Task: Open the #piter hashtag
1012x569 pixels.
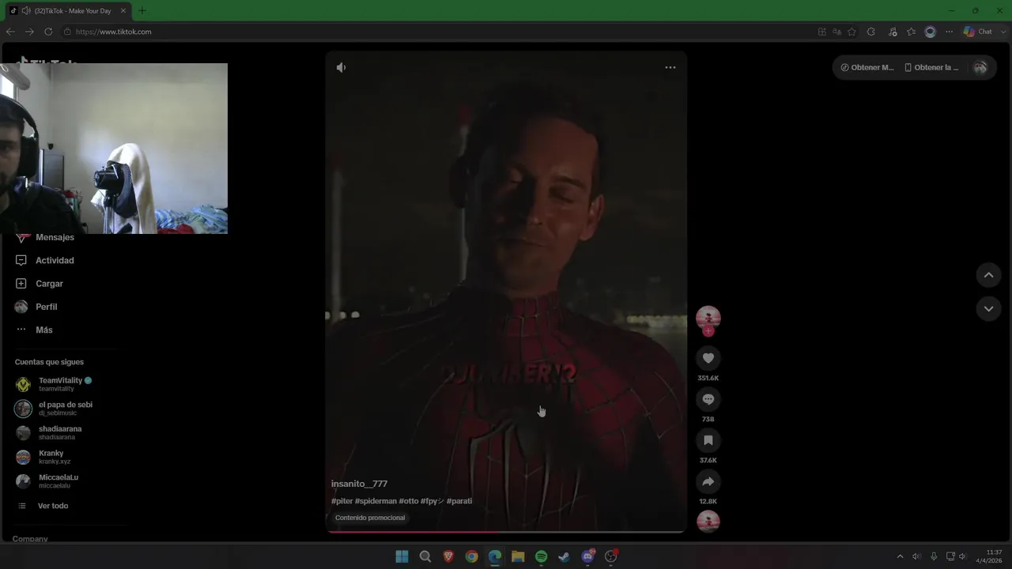Action: (342, 501)
